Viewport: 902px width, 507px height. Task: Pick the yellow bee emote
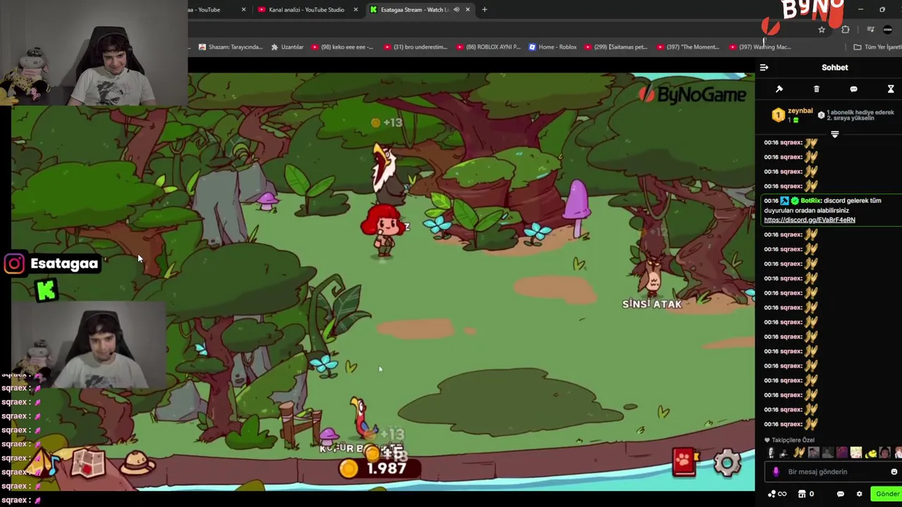871,453
